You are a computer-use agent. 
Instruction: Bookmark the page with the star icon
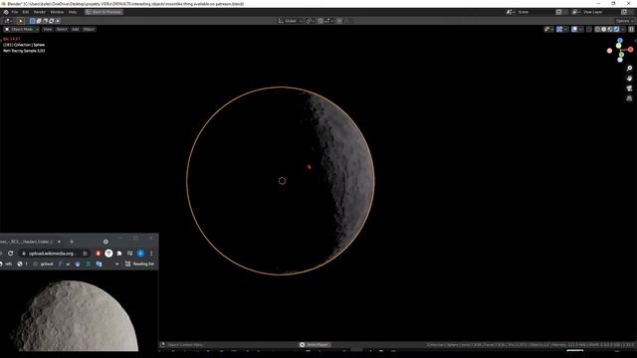point(85,254)
